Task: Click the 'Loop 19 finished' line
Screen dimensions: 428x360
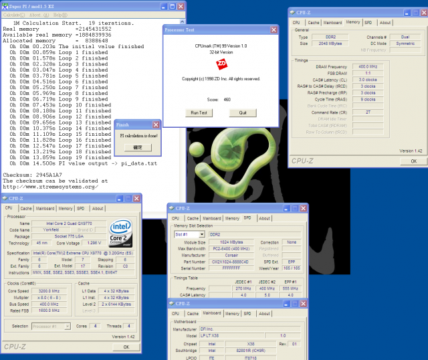Action: click(x=60, y=158)
